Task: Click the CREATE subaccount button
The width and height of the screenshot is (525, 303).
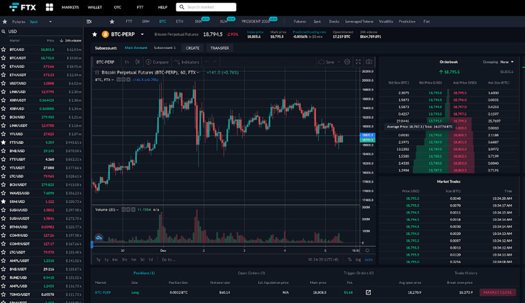Action: pyautogui.click(x=193, y=48)
